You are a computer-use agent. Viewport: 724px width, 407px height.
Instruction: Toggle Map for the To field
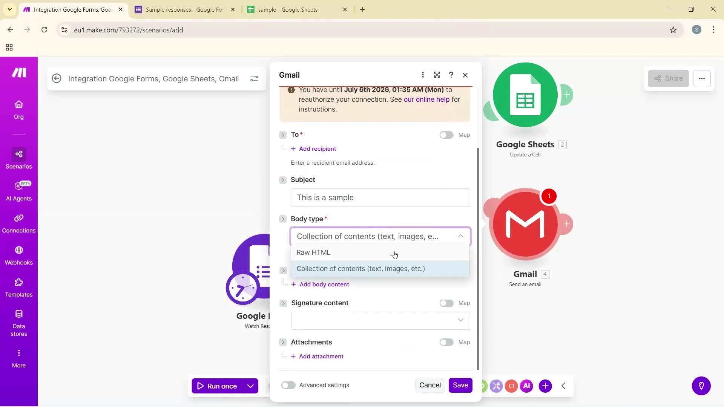[446, 135]
